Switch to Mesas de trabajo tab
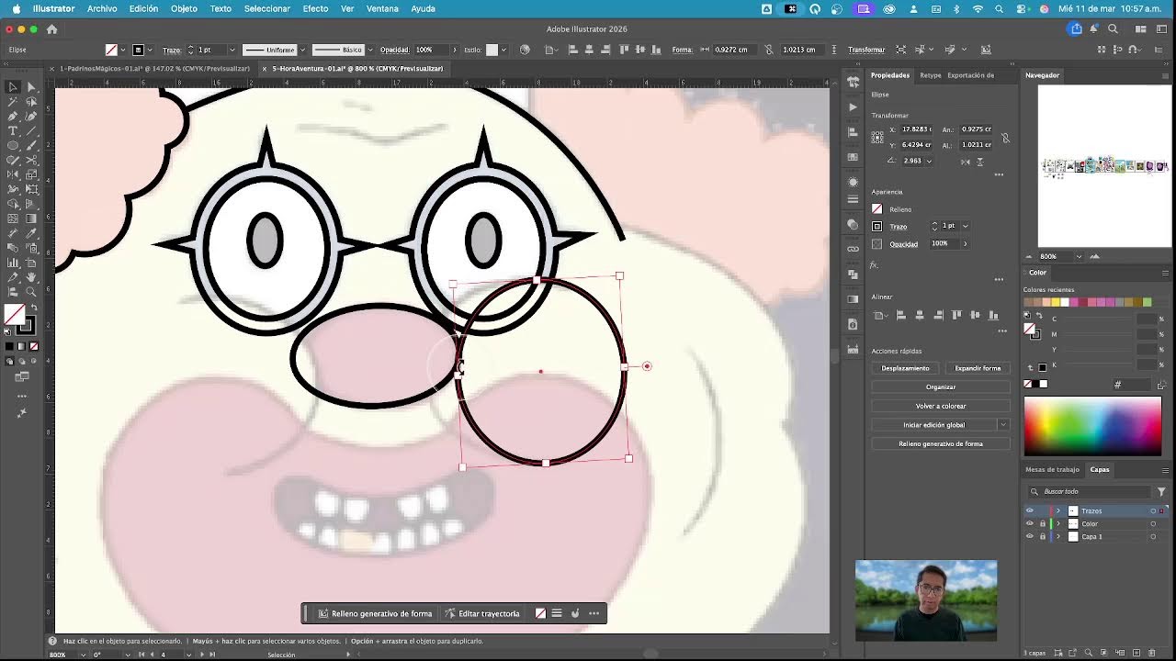The image size is (1176, 661). click(1052, 470)
